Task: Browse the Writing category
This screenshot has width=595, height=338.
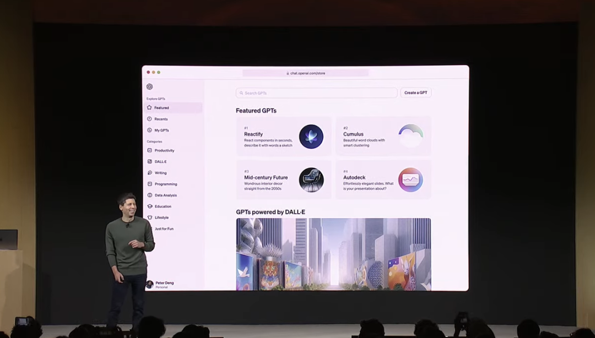Action: pos(160,173)
